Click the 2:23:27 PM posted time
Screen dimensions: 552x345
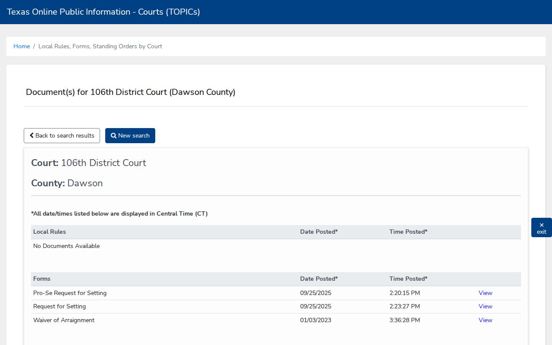point(405,306)
